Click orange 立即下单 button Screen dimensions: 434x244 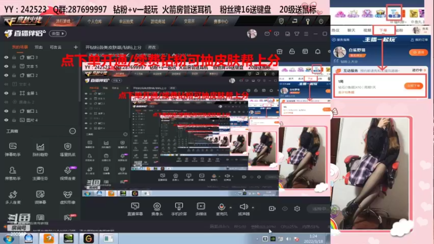click(x=413, y=86)
